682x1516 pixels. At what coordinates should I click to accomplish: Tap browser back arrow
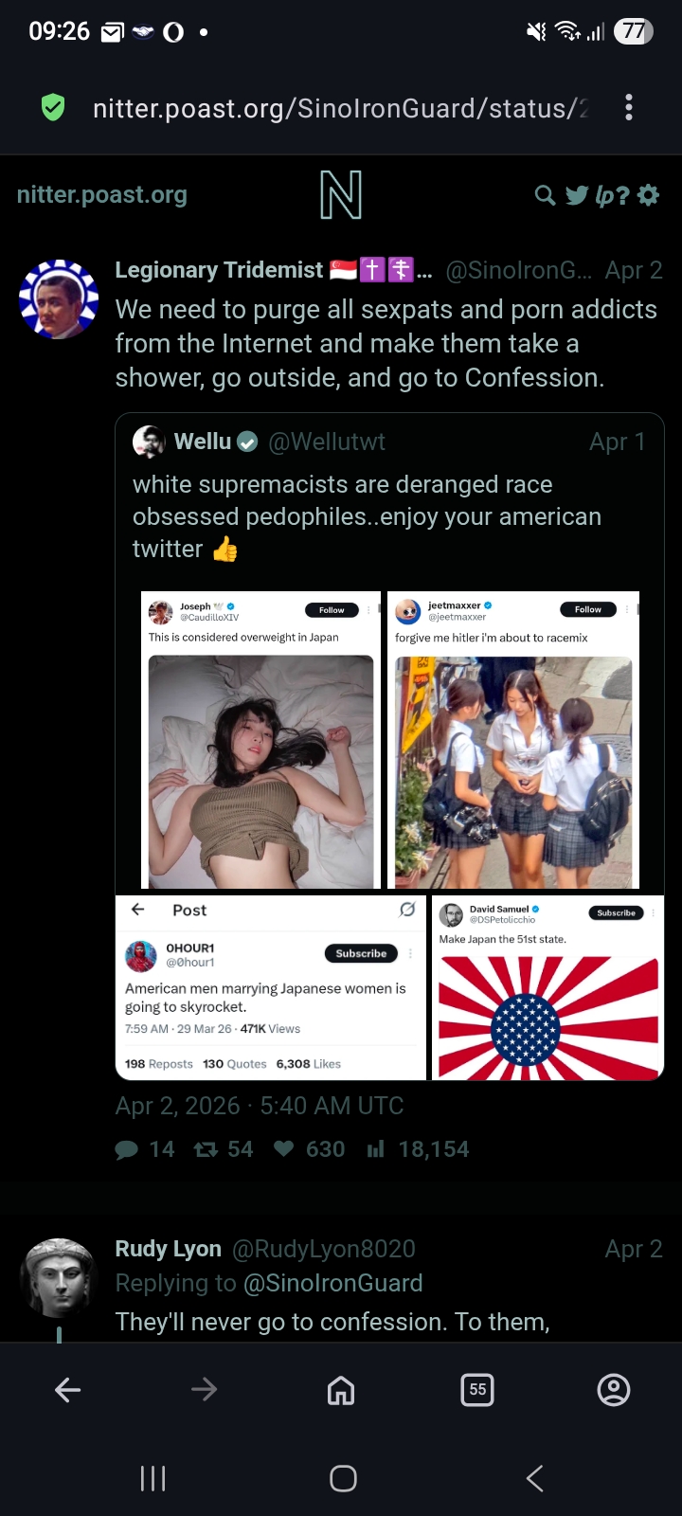[68, 1390]
